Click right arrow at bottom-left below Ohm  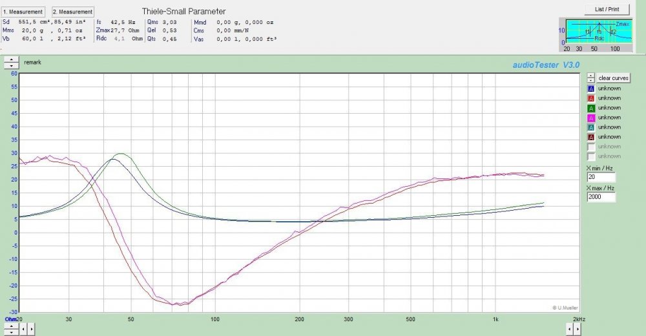32,330
